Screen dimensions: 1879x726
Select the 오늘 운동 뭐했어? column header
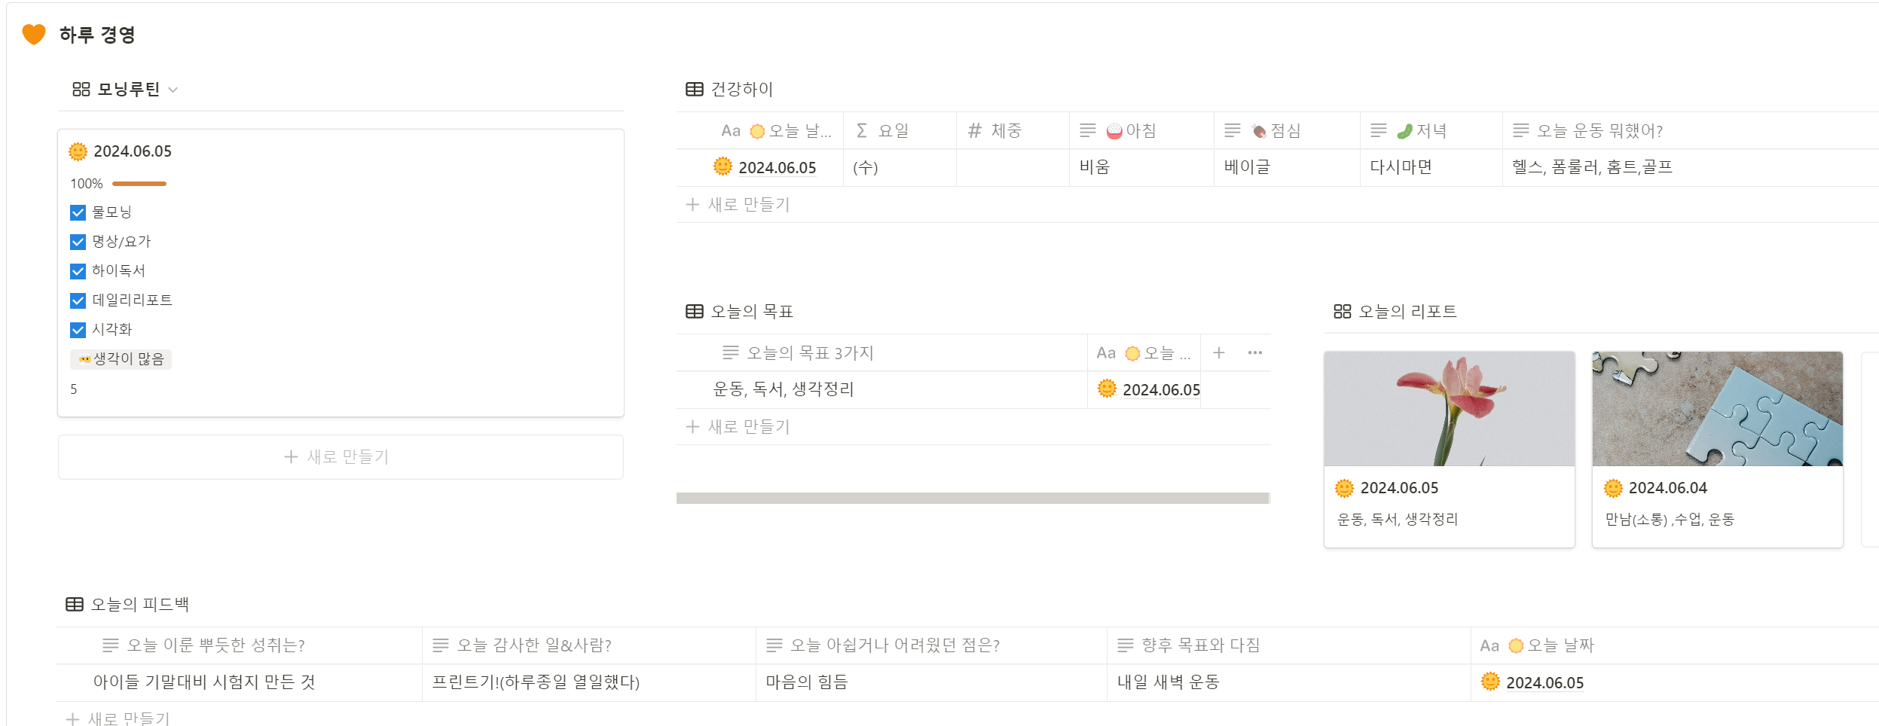(1691, 130)
